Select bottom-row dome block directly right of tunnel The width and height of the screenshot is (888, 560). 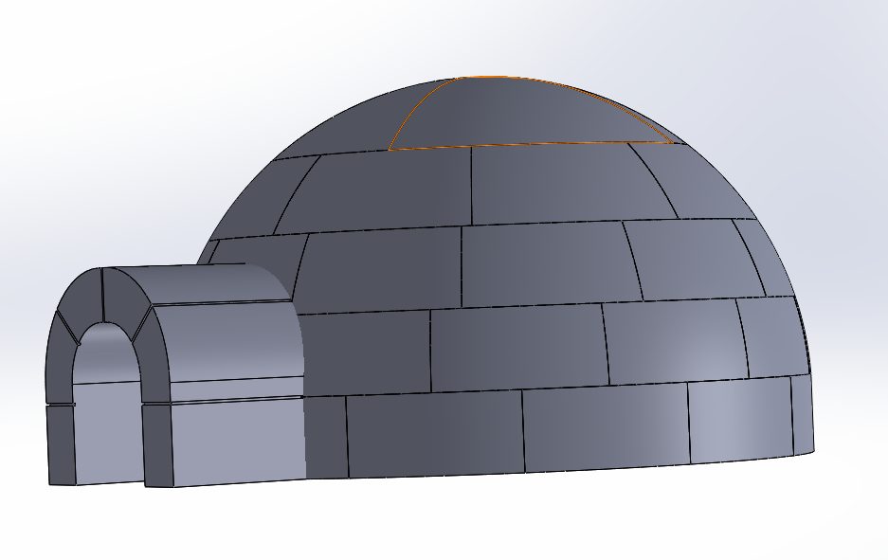pyautogui.click(x=325, y=436)
